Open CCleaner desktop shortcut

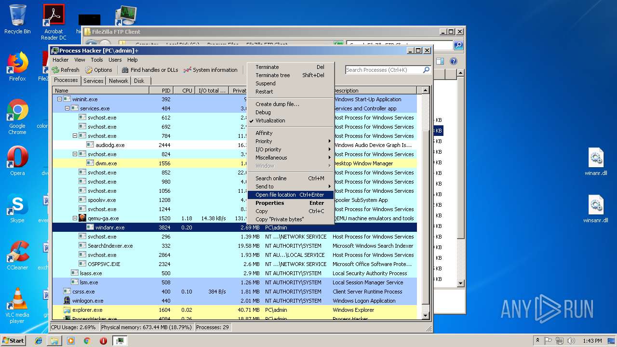(17, 255)
